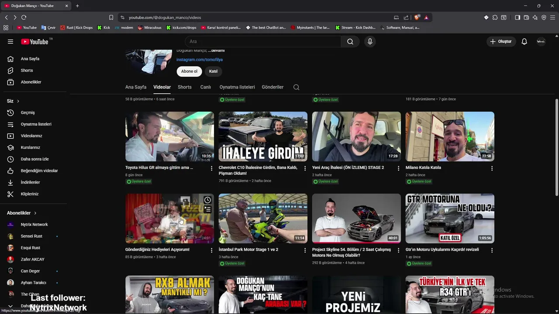559x314 pixels.
Task: Open Daha sonra izle in sidebar
Action: [35, 159]
